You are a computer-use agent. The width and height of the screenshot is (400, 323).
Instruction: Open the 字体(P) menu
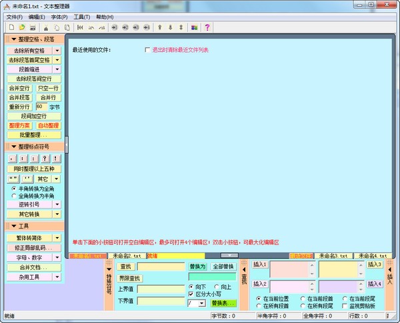point(59,17)
